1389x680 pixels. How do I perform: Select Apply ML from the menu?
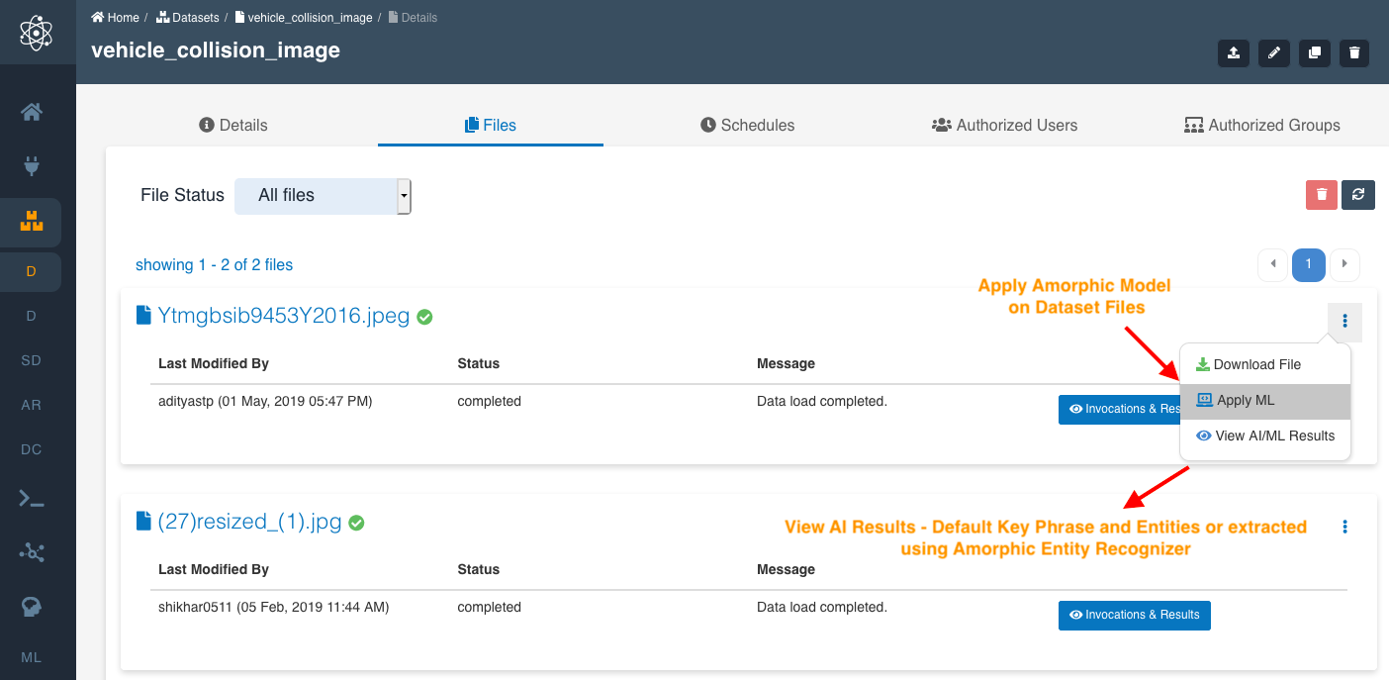[x=1245, y=401]
